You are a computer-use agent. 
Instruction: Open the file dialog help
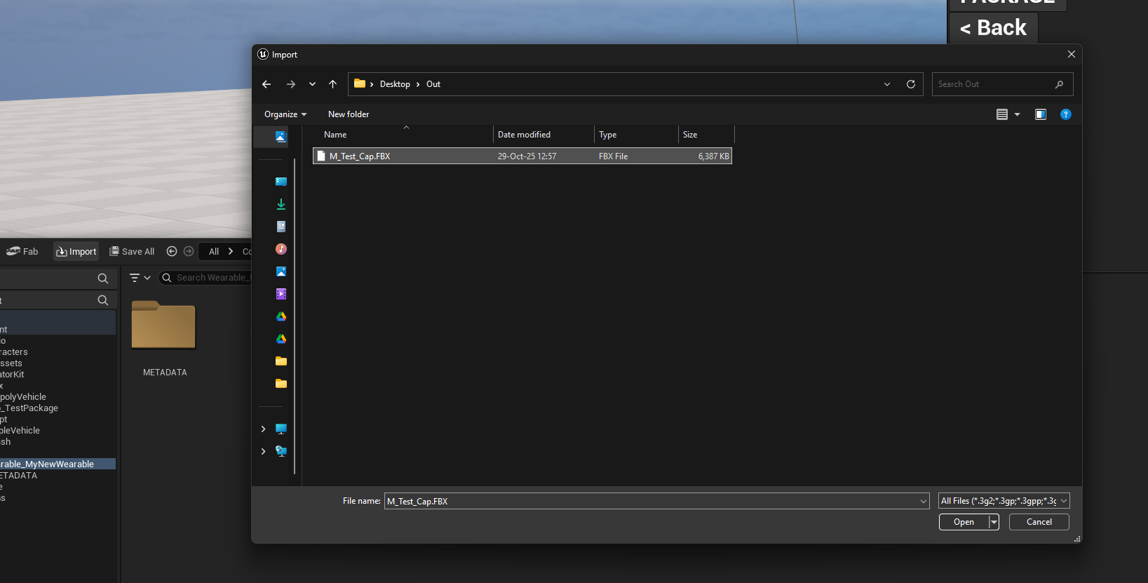pos(1066,114)
